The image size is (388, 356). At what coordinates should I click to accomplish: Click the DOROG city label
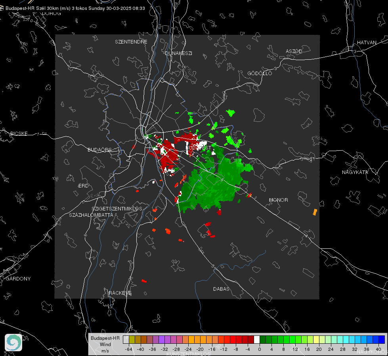click(52, 13)
